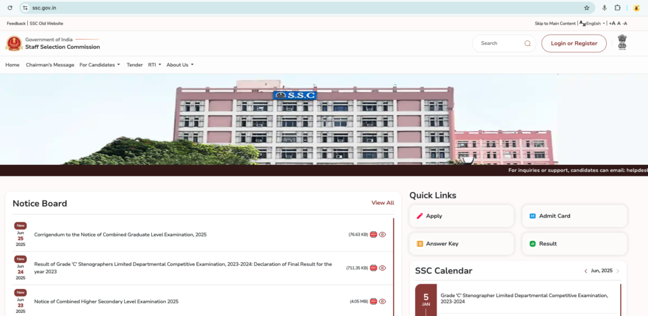Open Chairman's Message page
The height and width of the screenshot is (316, 648).
pos(50,64)
